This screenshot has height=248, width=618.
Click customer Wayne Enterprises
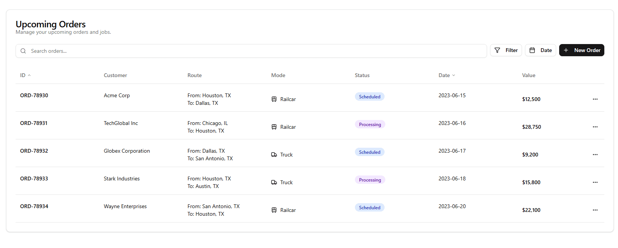pyautogui.click(x=125, y=206)
